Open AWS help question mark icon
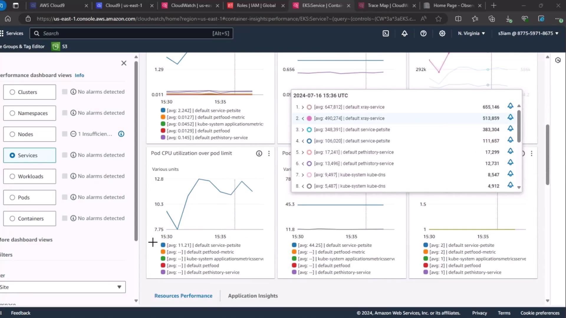The width and height of the screenshot is (566, 318). (x=423, y=33)
